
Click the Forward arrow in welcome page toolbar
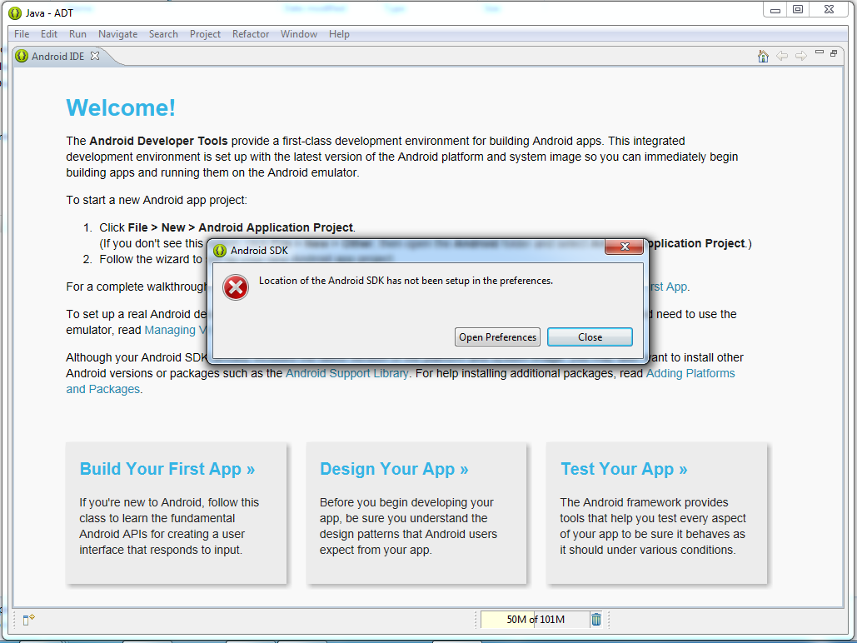800,56
